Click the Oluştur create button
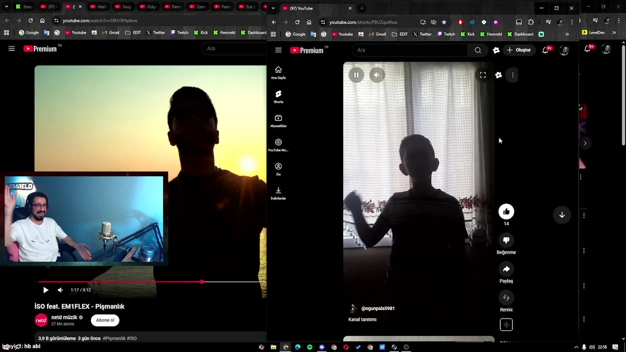626x352 pixels. click(518, 50)
